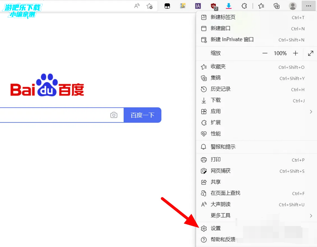Select 在页面上查找 menu item

point(256,193)
